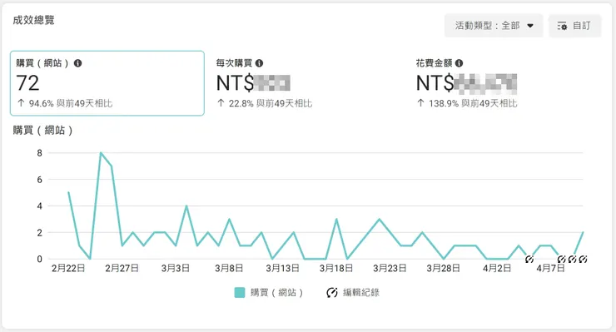Click the 4月2日 x-axis label
Image resolution: width=616 pixels, height=332 pixels.
point(497,269)
